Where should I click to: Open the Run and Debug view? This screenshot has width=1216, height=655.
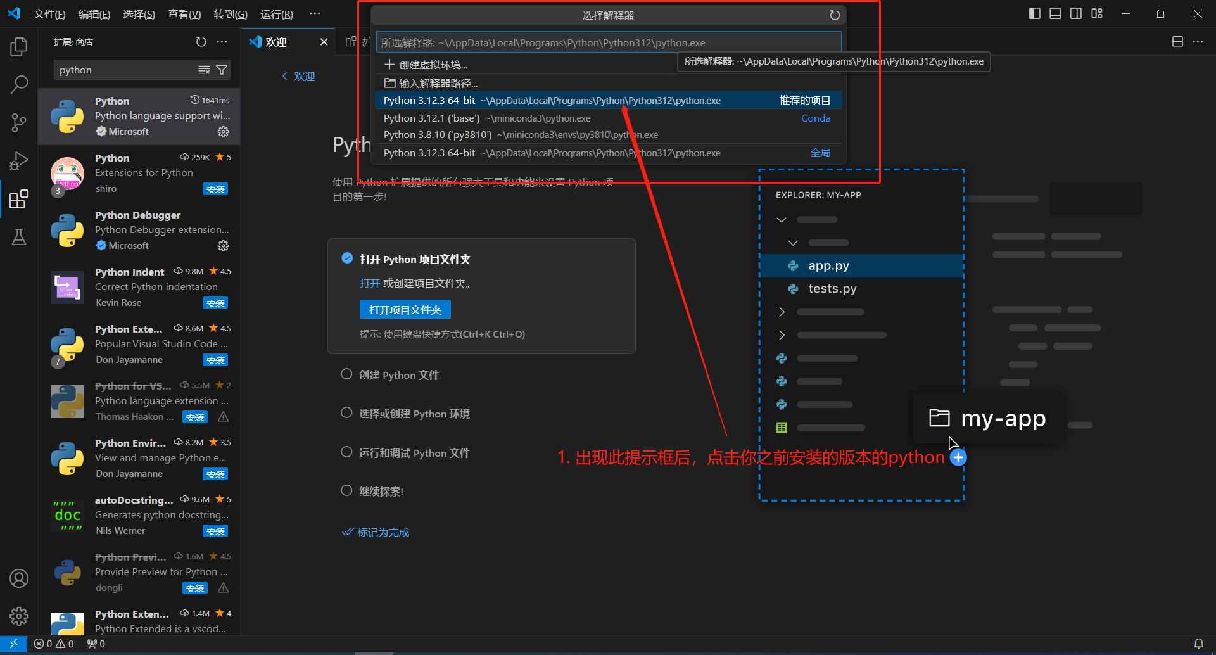pos(19,161)
